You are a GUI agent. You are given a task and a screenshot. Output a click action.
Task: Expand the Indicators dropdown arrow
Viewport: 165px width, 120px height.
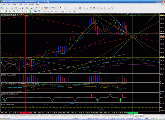pos(32,11)
